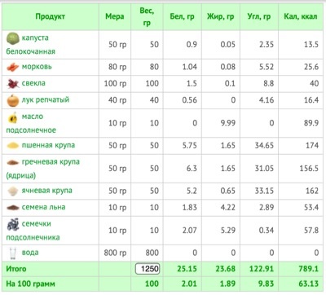This screenshot has width=326, height=295.
Task: Click the beetroot icon beside свекла
Action: coord(13,84)
